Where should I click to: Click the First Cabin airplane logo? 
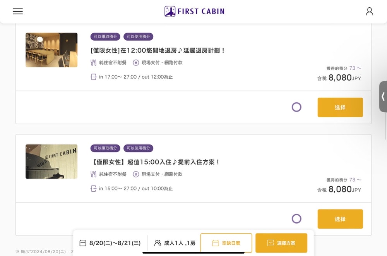click(170, 11)
